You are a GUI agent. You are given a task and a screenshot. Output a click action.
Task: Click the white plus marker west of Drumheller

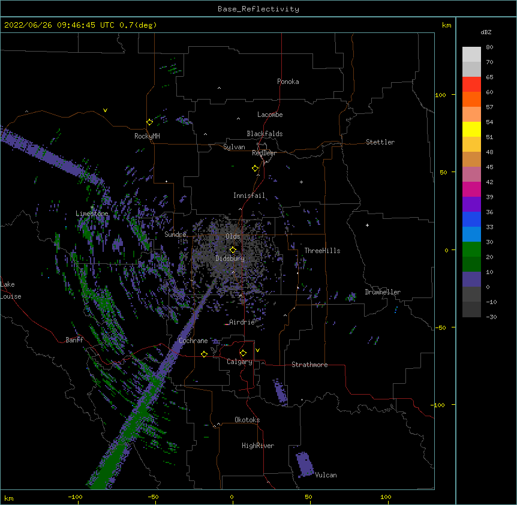[x=367, y=225]
